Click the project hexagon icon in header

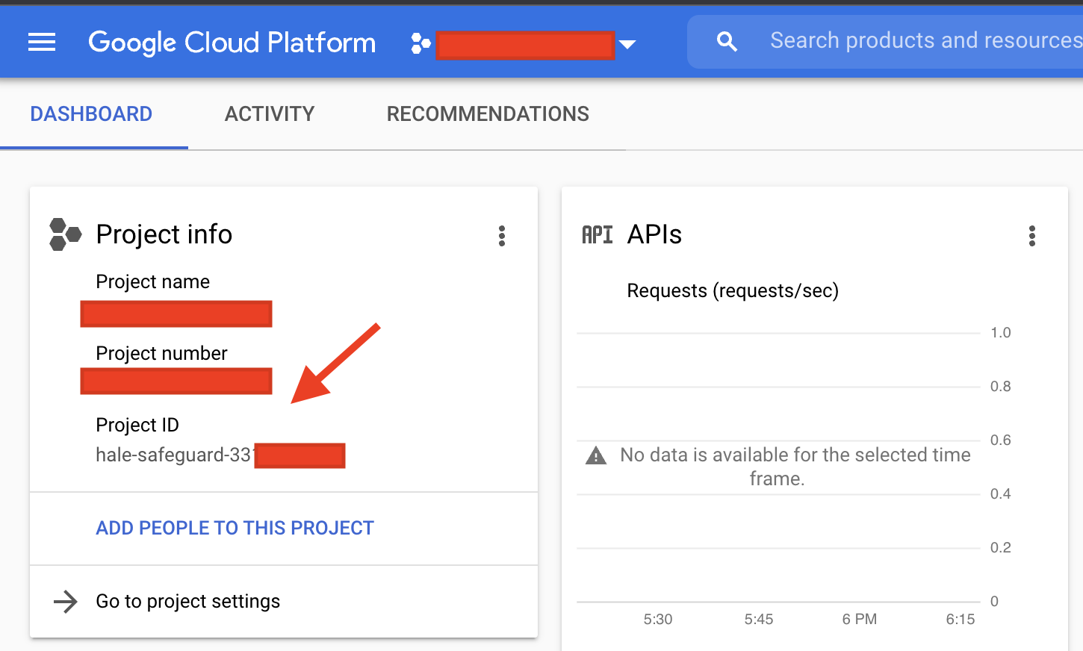421,44
